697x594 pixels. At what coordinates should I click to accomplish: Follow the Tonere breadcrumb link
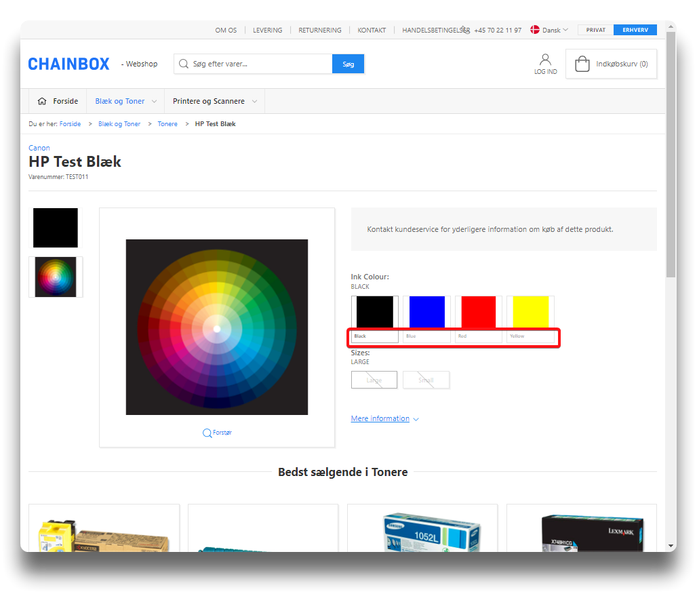tap(167, 124)
